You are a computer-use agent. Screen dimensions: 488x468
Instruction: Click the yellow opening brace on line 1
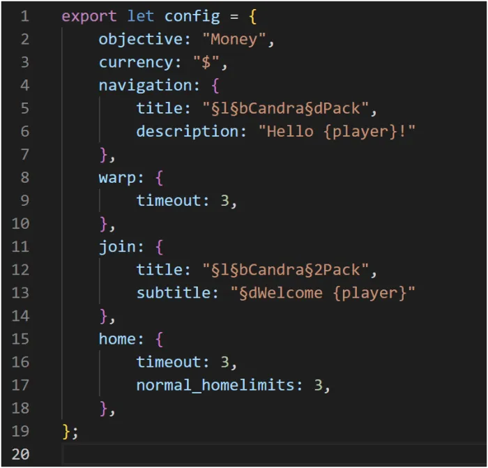coord(252,17)
